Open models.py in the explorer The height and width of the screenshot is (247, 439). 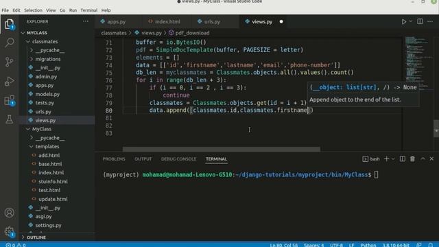[x=47, y=94]
